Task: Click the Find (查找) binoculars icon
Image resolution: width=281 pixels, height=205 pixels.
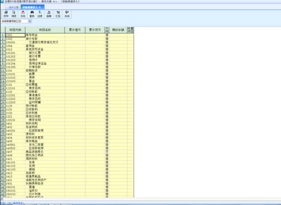Action: (32, 14)
